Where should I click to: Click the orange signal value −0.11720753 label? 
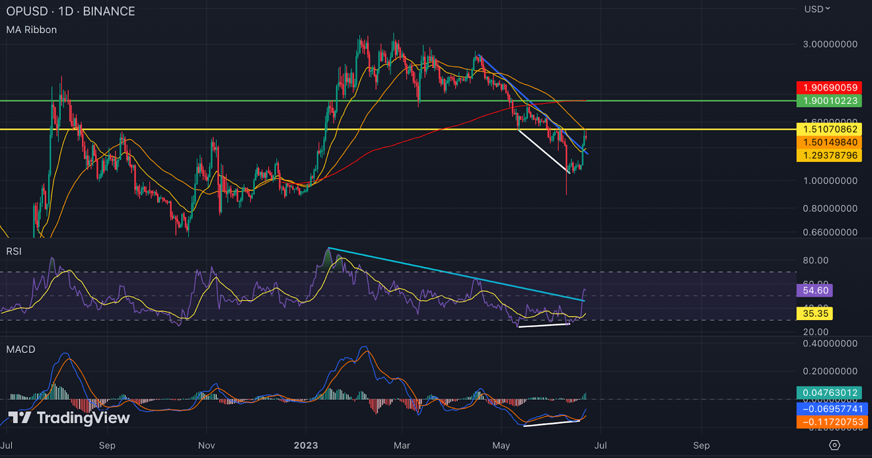(x=832, y=422)
